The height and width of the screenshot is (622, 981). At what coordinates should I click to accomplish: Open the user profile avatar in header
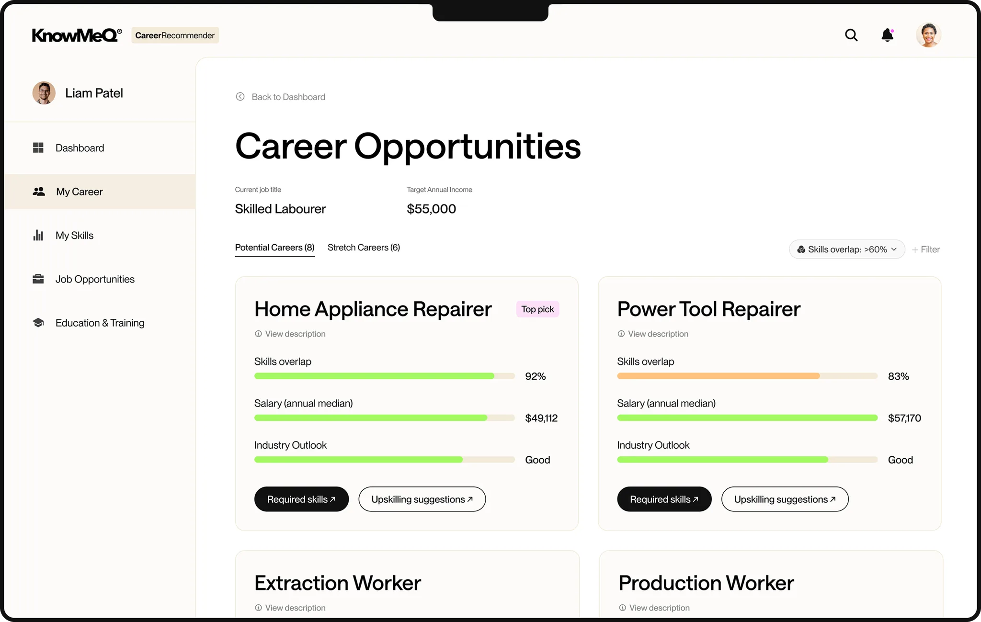(x=928, y=35)
